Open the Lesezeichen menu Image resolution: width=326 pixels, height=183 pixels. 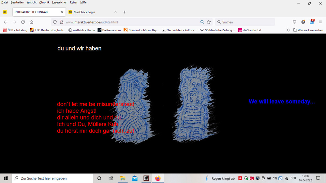60,2
